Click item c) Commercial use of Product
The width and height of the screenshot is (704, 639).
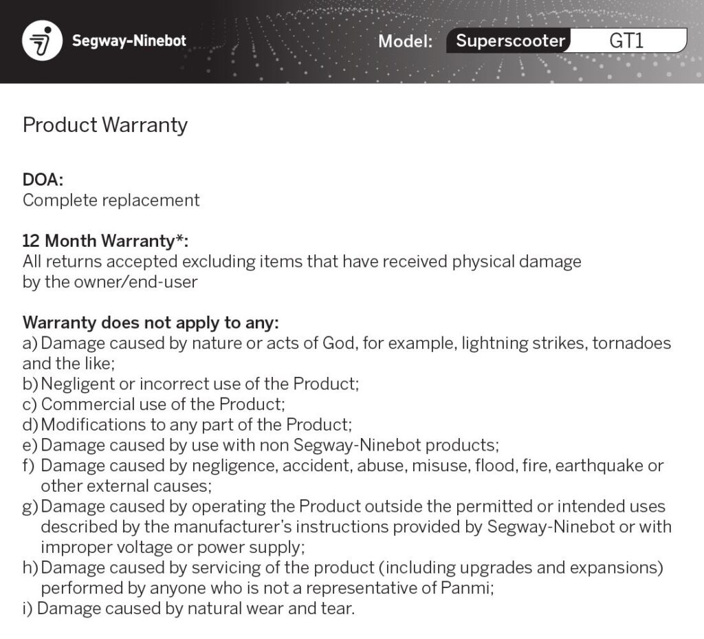[154, 404]
